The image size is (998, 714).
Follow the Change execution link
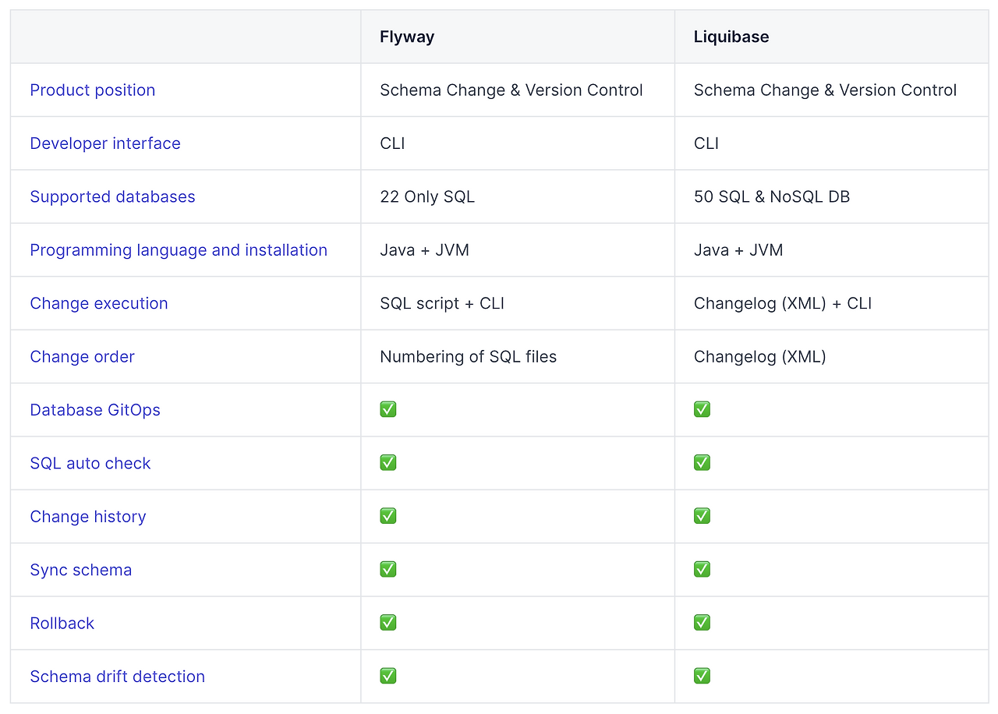[98, 303]
